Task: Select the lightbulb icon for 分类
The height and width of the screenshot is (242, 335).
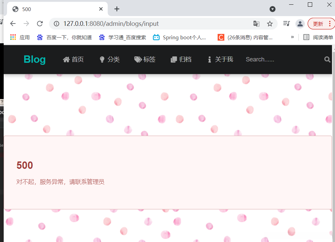Action: 102,59
